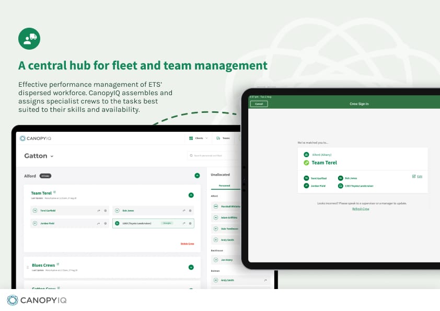Viewport: 440px width, 311px height.
Task: Click the remove icon on Jordan Field row
Action: point(106,223)
